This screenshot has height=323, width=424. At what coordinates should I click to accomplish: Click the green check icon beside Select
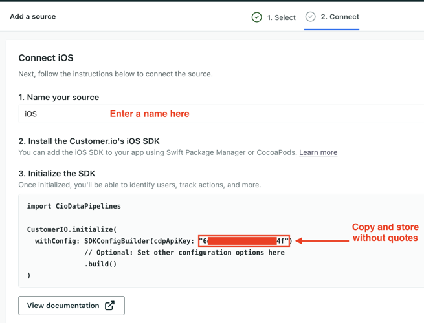coord(256,17)
